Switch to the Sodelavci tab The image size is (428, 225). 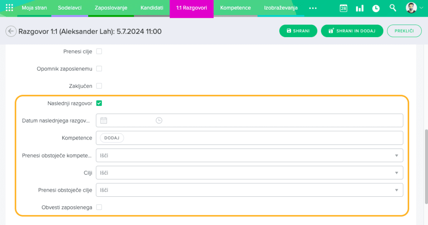[69, 8]
